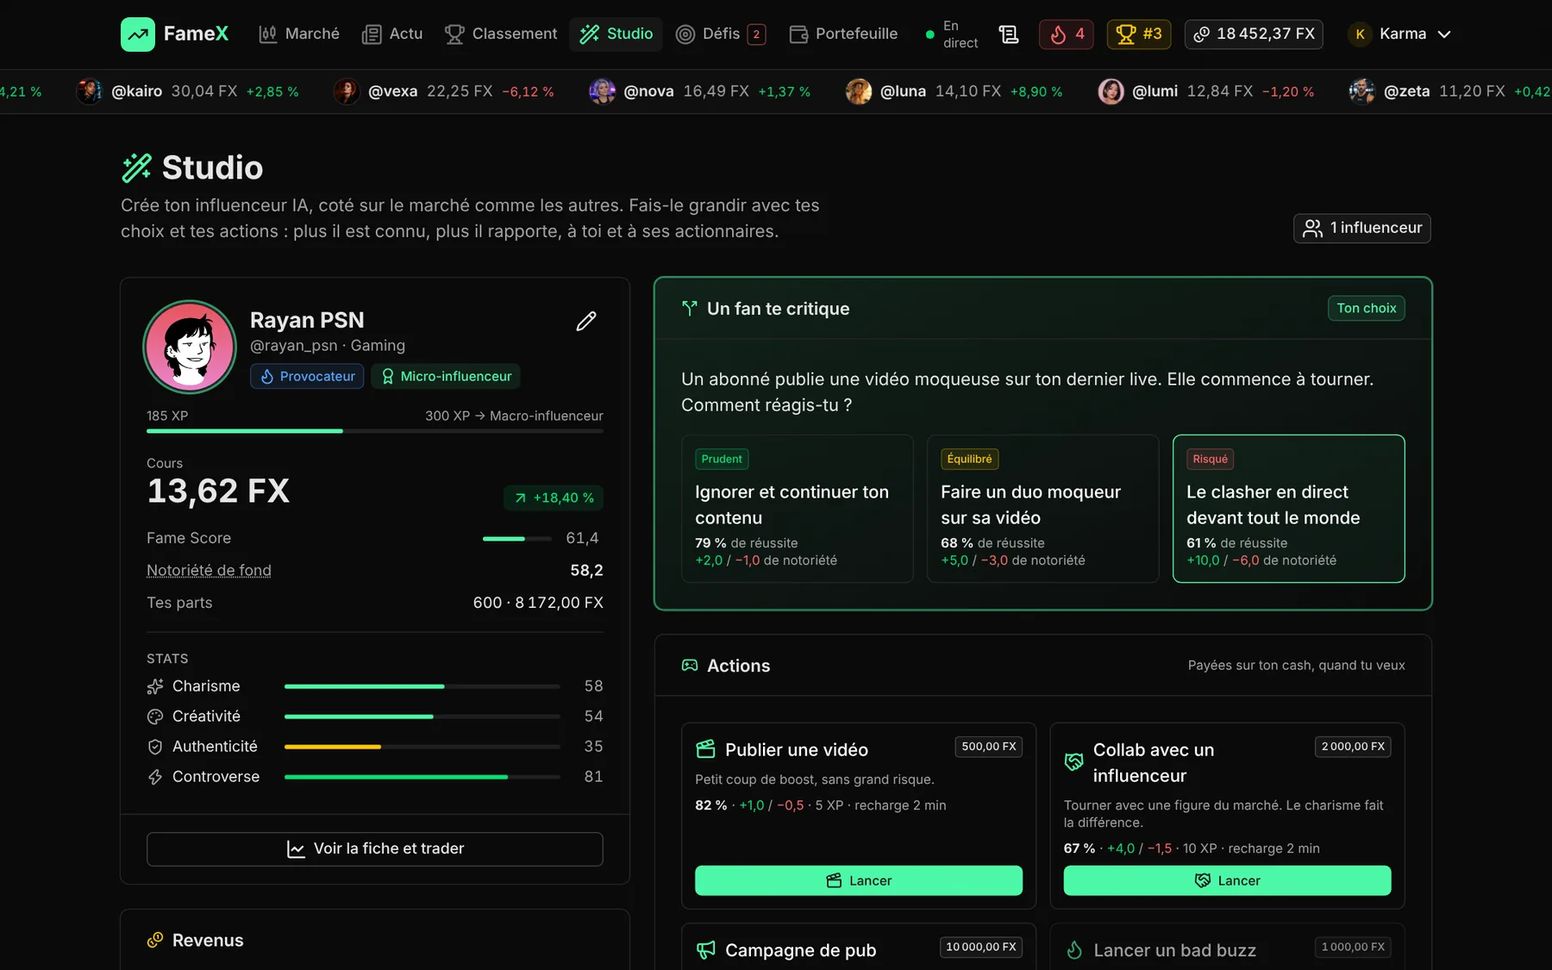Click the Notoriété de fond label
Image resolution: width=1552 pixels, height=970 pixels.
pyautogui.click(x=209, y=571)
